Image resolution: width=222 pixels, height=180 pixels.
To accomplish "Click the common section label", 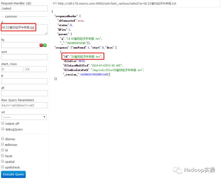I will point(11,17).
